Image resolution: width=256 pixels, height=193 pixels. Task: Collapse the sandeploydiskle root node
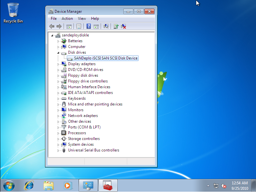coord(52,35)
